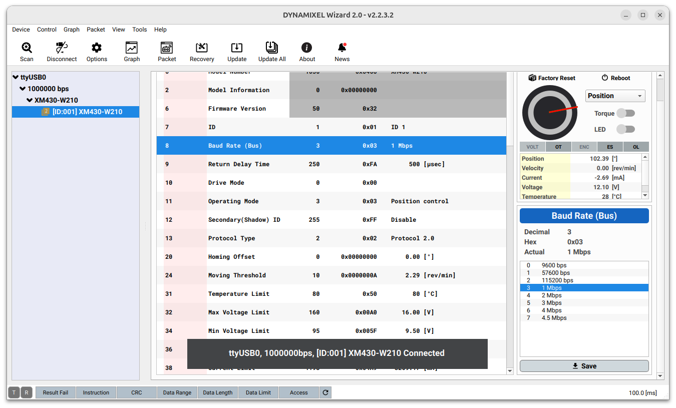Collapse the 1000000 bps tree node
Image resolution: width=676 pixels, height=408 pixels.
click(x=23, y=89)
